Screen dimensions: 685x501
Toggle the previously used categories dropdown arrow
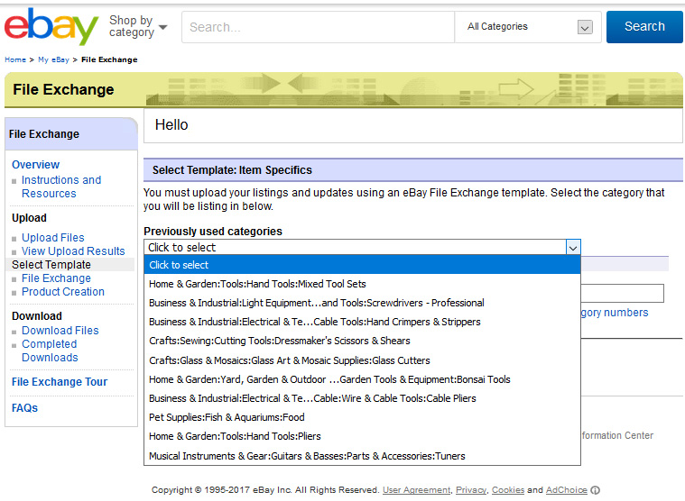point(573,248)
